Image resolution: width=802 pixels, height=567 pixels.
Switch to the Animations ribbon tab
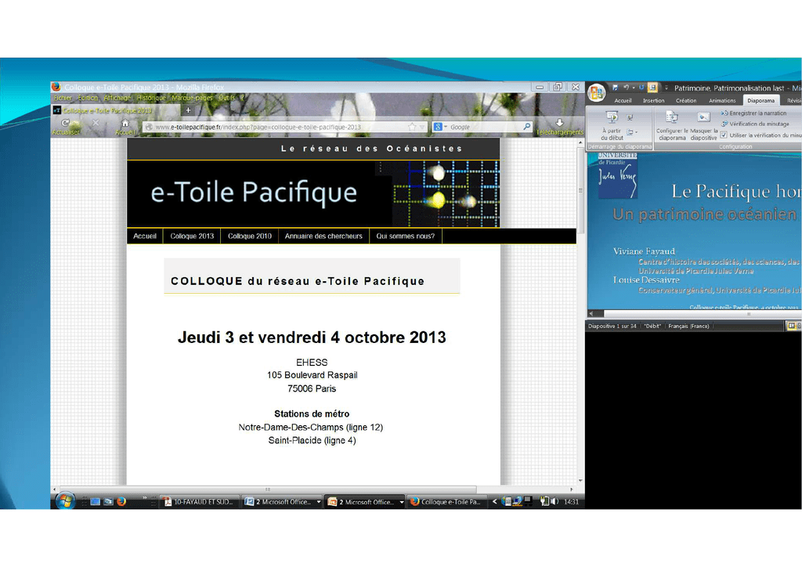click(721, 100)
